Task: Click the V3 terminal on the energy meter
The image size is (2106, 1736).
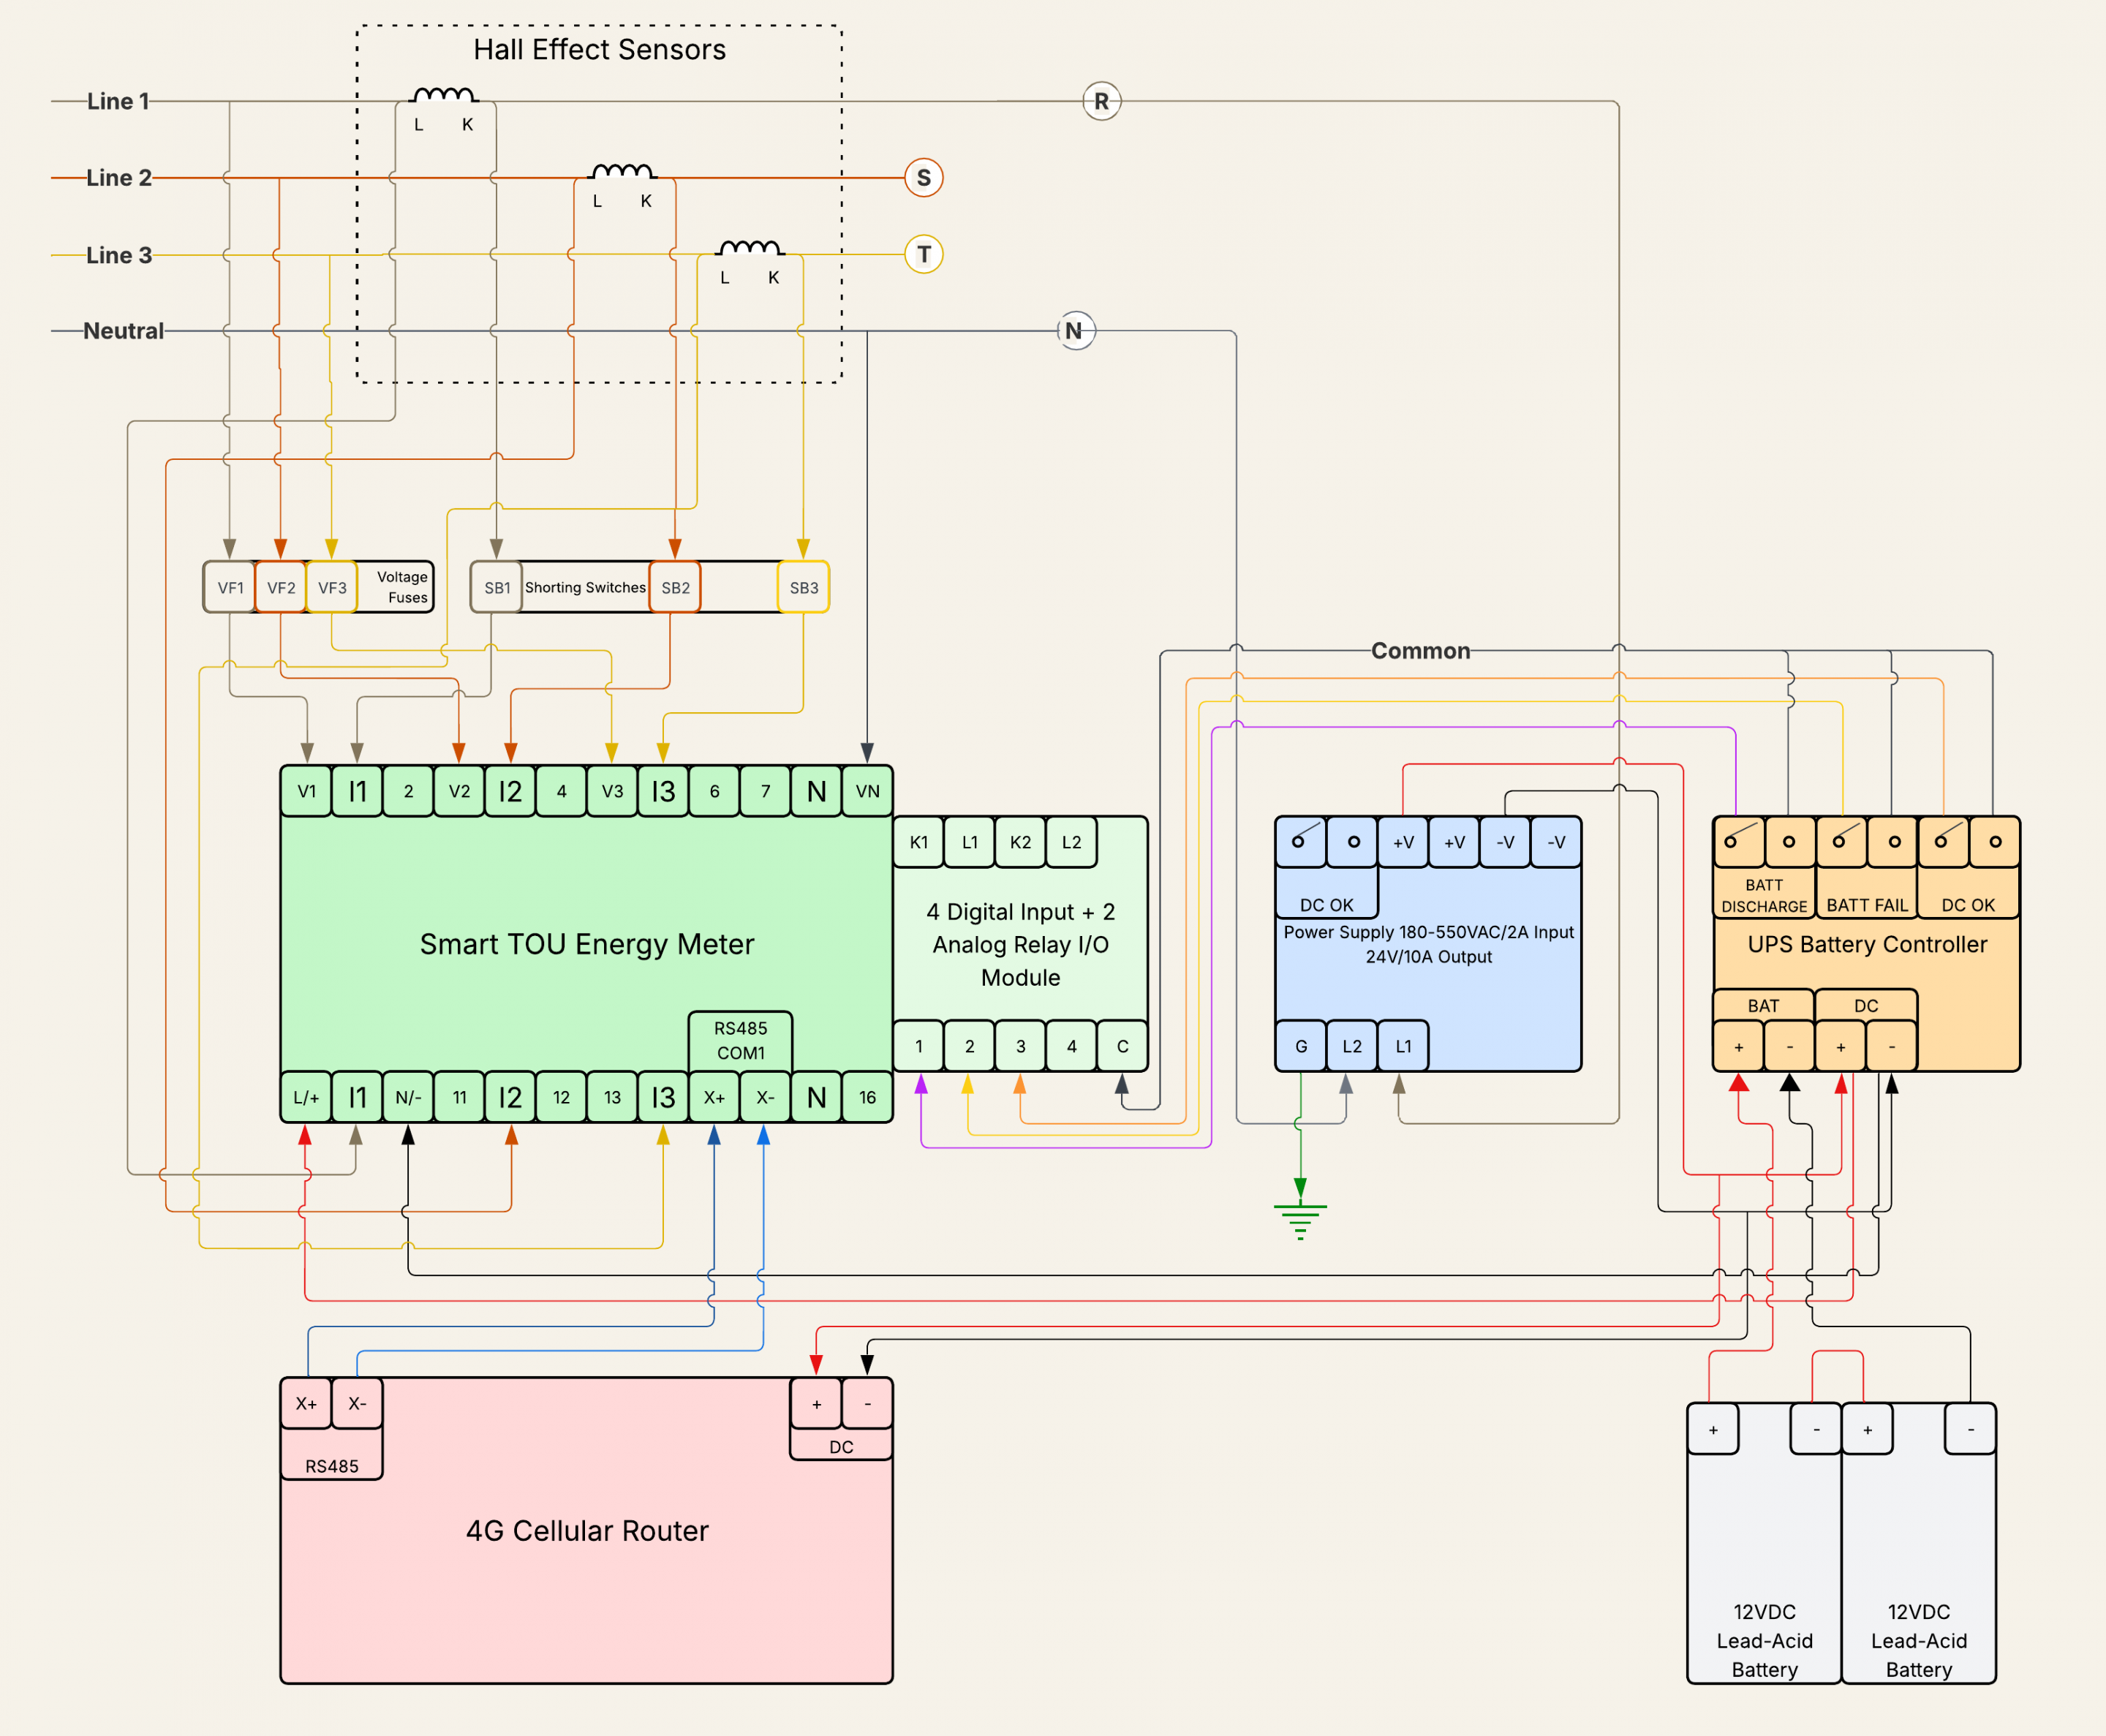Action: click(612, 791)
